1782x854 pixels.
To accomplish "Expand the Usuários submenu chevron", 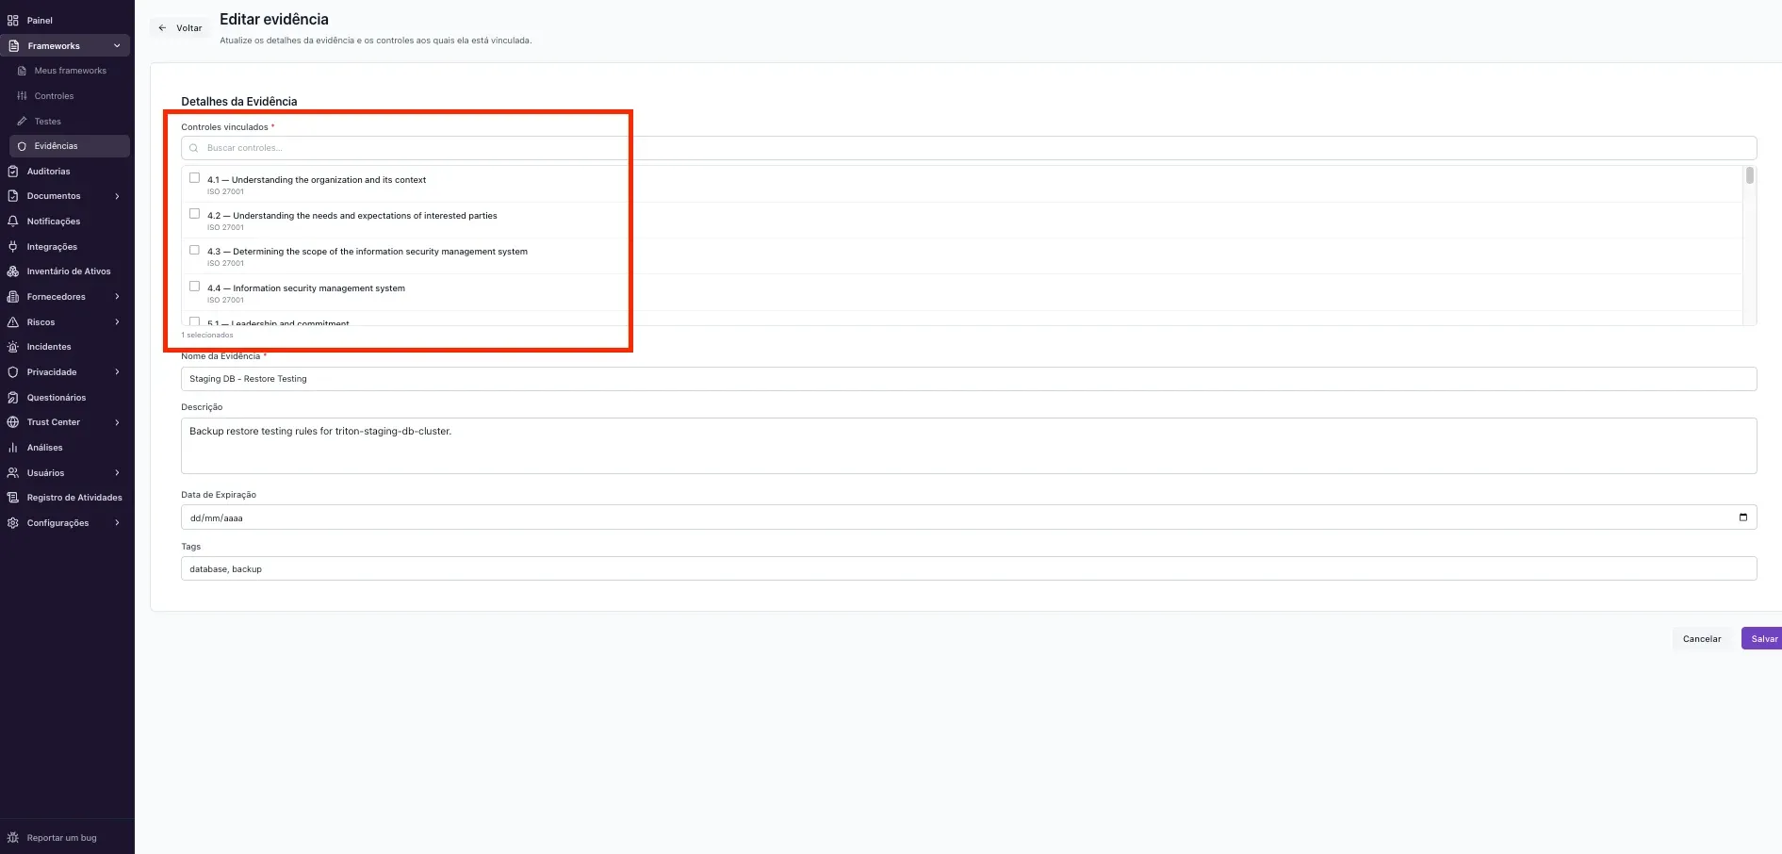I will (117, 473).
